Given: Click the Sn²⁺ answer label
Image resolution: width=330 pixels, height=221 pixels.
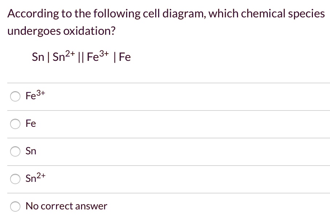Looking at the screenshot, I should [34, 178].
